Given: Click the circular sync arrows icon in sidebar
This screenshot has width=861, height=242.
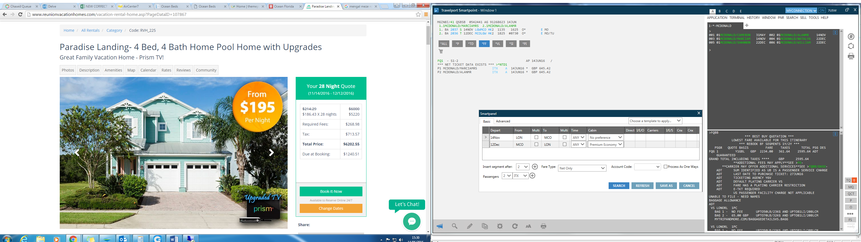Looking at the screenshot, I should (851, 46).
